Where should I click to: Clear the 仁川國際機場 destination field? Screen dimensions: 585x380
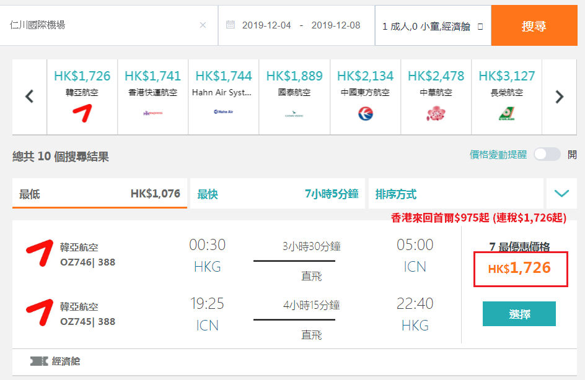tap(203, 25)
